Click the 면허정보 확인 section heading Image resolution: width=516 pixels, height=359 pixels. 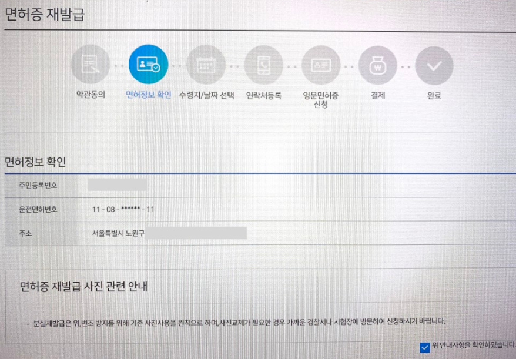coord(35,162)
